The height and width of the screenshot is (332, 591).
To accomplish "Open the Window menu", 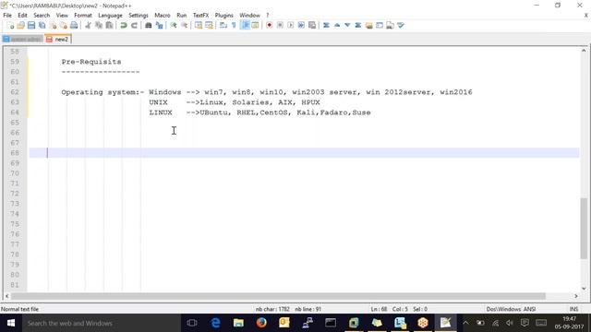I will pyautogui.click(x=249, y=16).
